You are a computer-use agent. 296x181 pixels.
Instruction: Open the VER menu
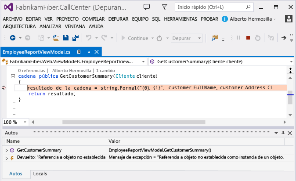tap(48, 19)
